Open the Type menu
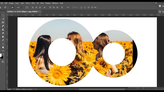This screenshot has height=92, width=164. coord(22,3)
